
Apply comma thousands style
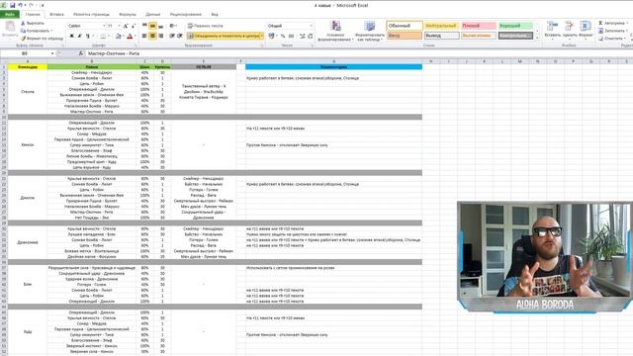291,36
